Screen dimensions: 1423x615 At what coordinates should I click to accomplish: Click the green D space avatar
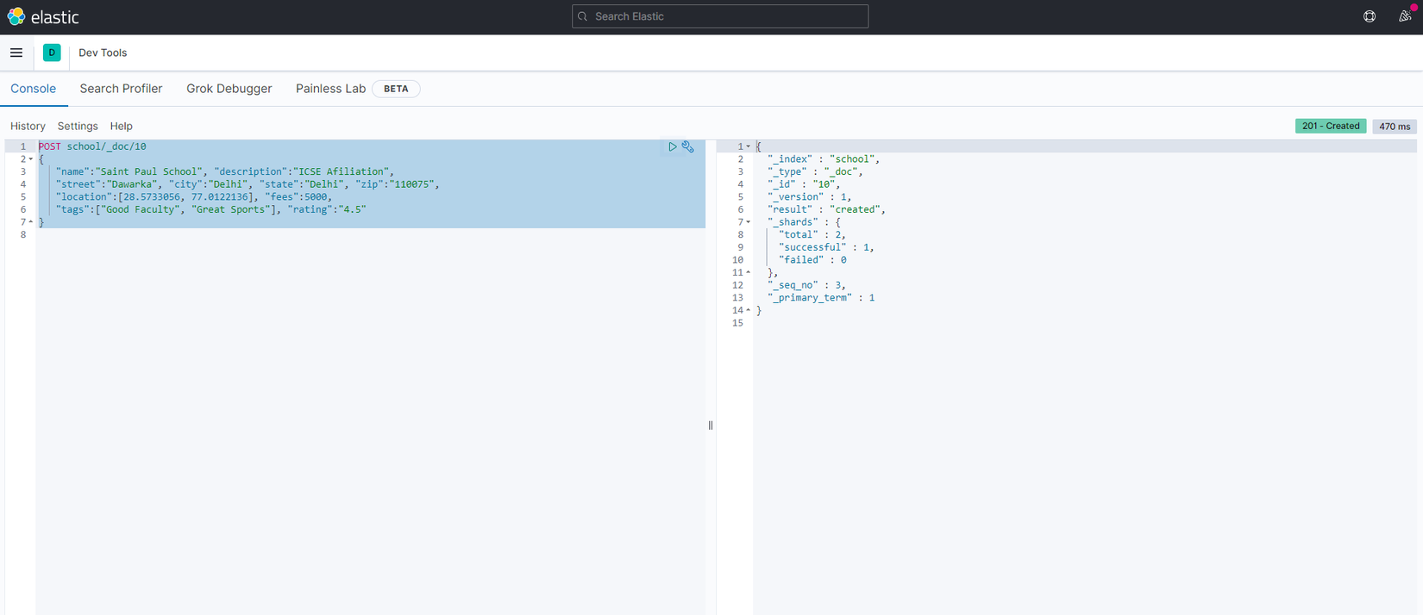(52, 53)
